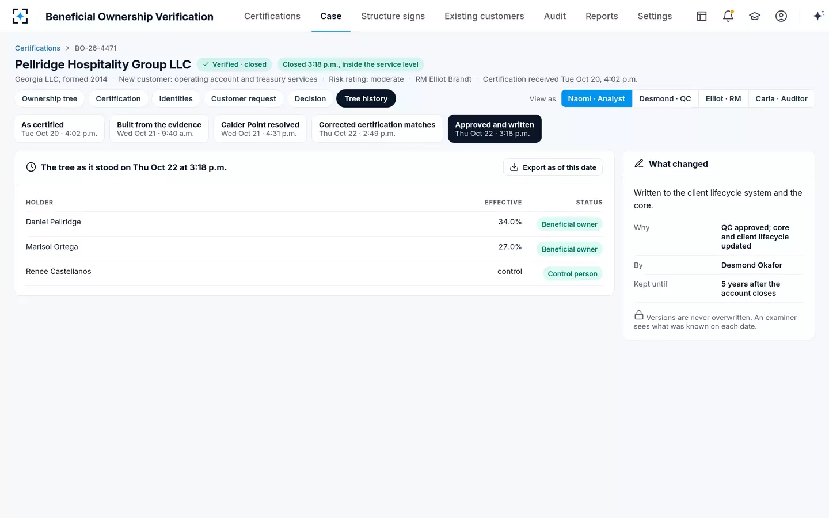The height and width of the screenshot is (518, 829).
Task: Click the Certifications breadcrumb link
Action: click(x=37, y=48)
